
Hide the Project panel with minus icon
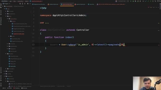tap(30, 4)
